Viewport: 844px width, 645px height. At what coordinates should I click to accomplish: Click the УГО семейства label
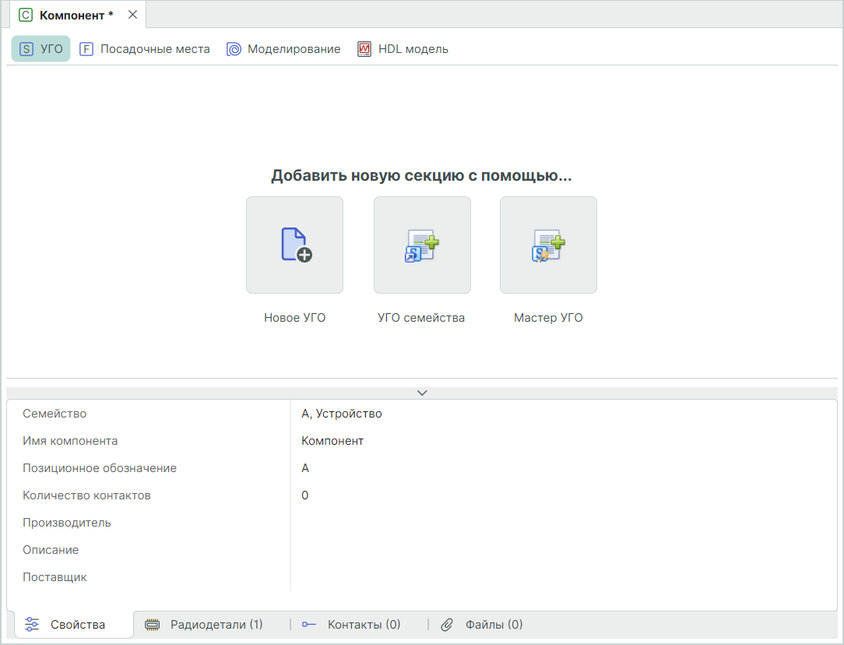[x=421, y=318]
